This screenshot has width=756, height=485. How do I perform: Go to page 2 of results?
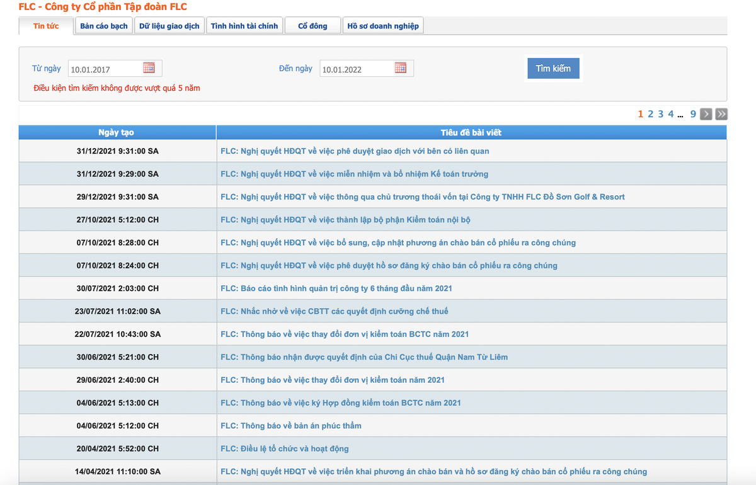(x=651, y=114)
